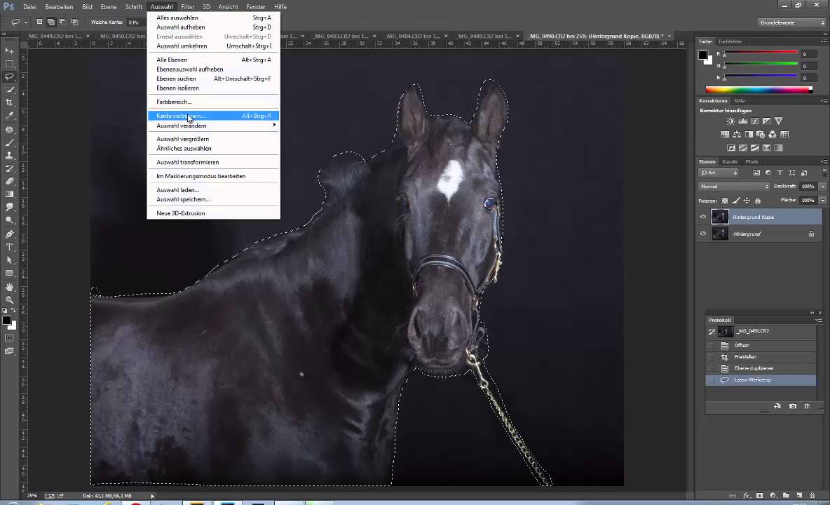Select the Hand tool
Image resolution: width=830 pixels, height=505 pixels.
click(x=10, y=287)
